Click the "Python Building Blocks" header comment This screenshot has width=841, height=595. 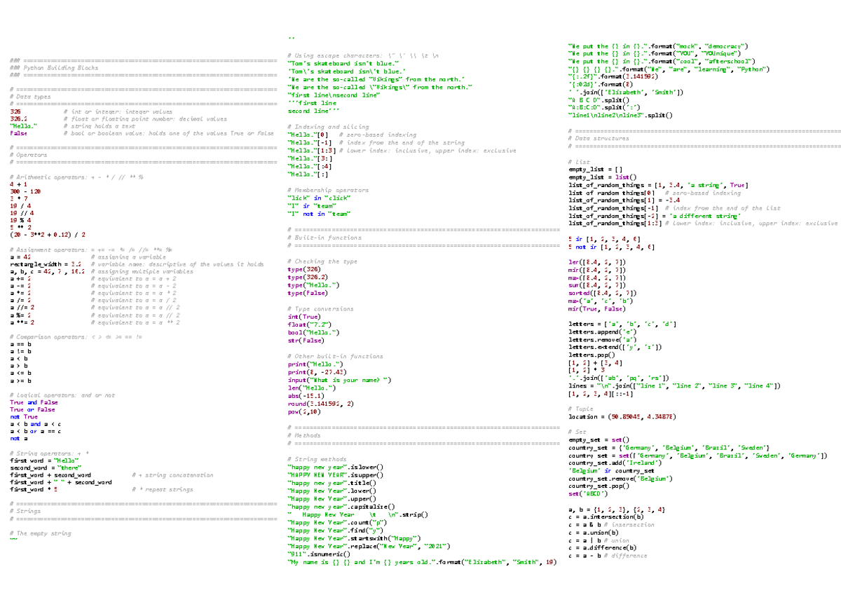[49, 69]
